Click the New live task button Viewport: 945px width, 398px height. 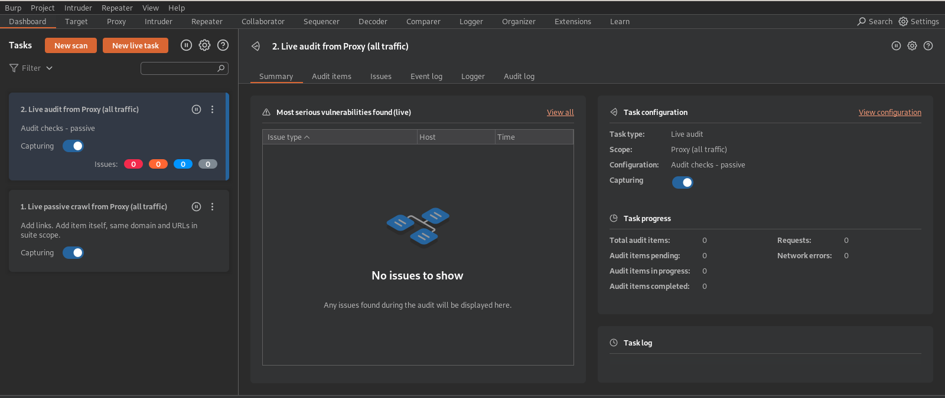[x=135, y=45]
